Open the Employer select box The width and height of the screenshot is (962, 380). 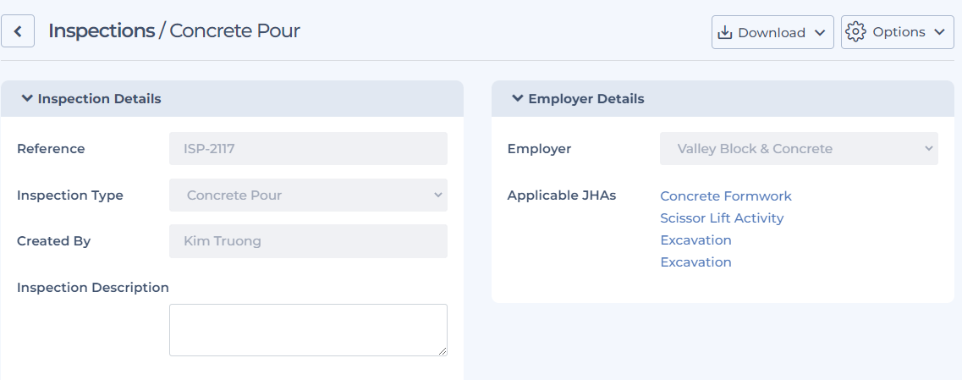799,149
